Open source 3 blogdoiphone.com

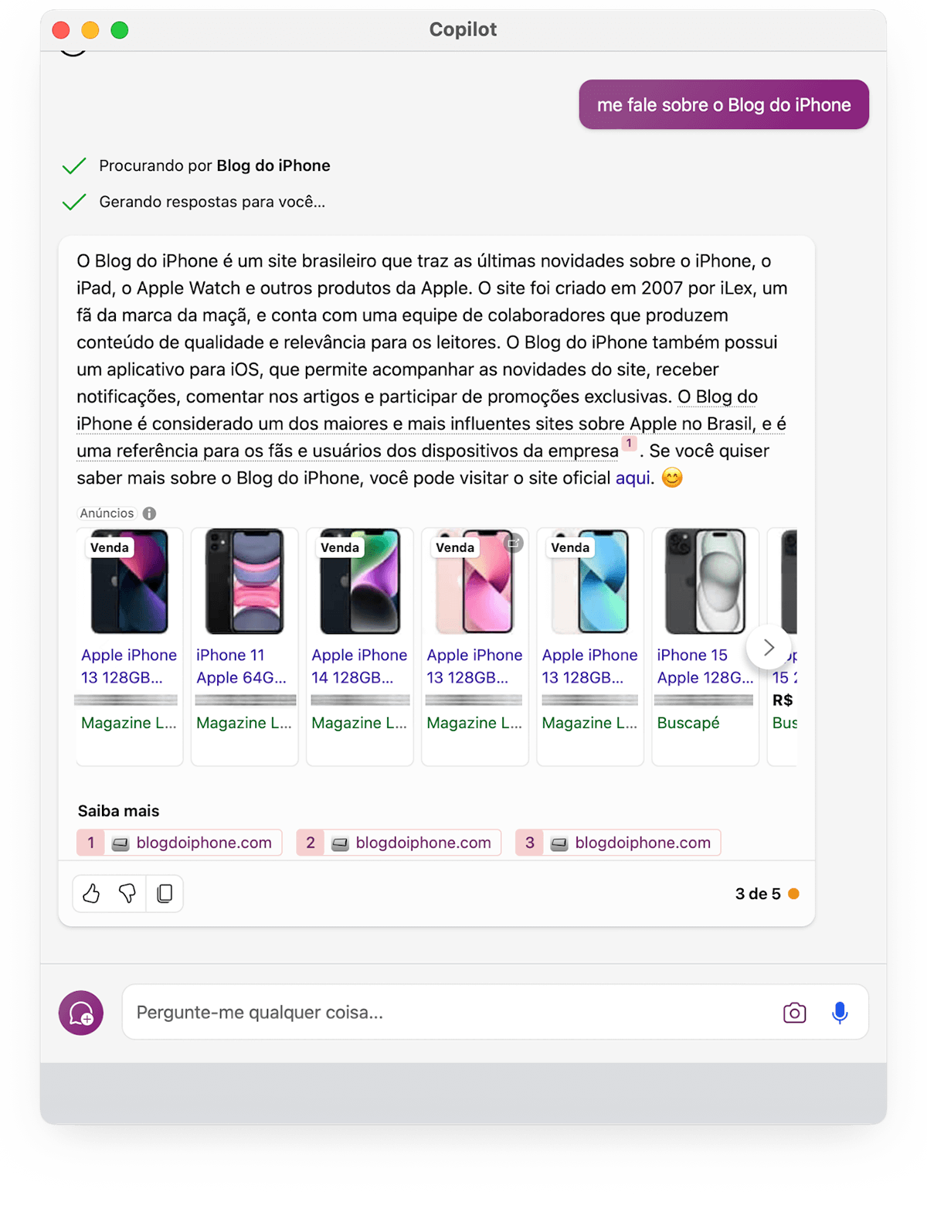618,843
